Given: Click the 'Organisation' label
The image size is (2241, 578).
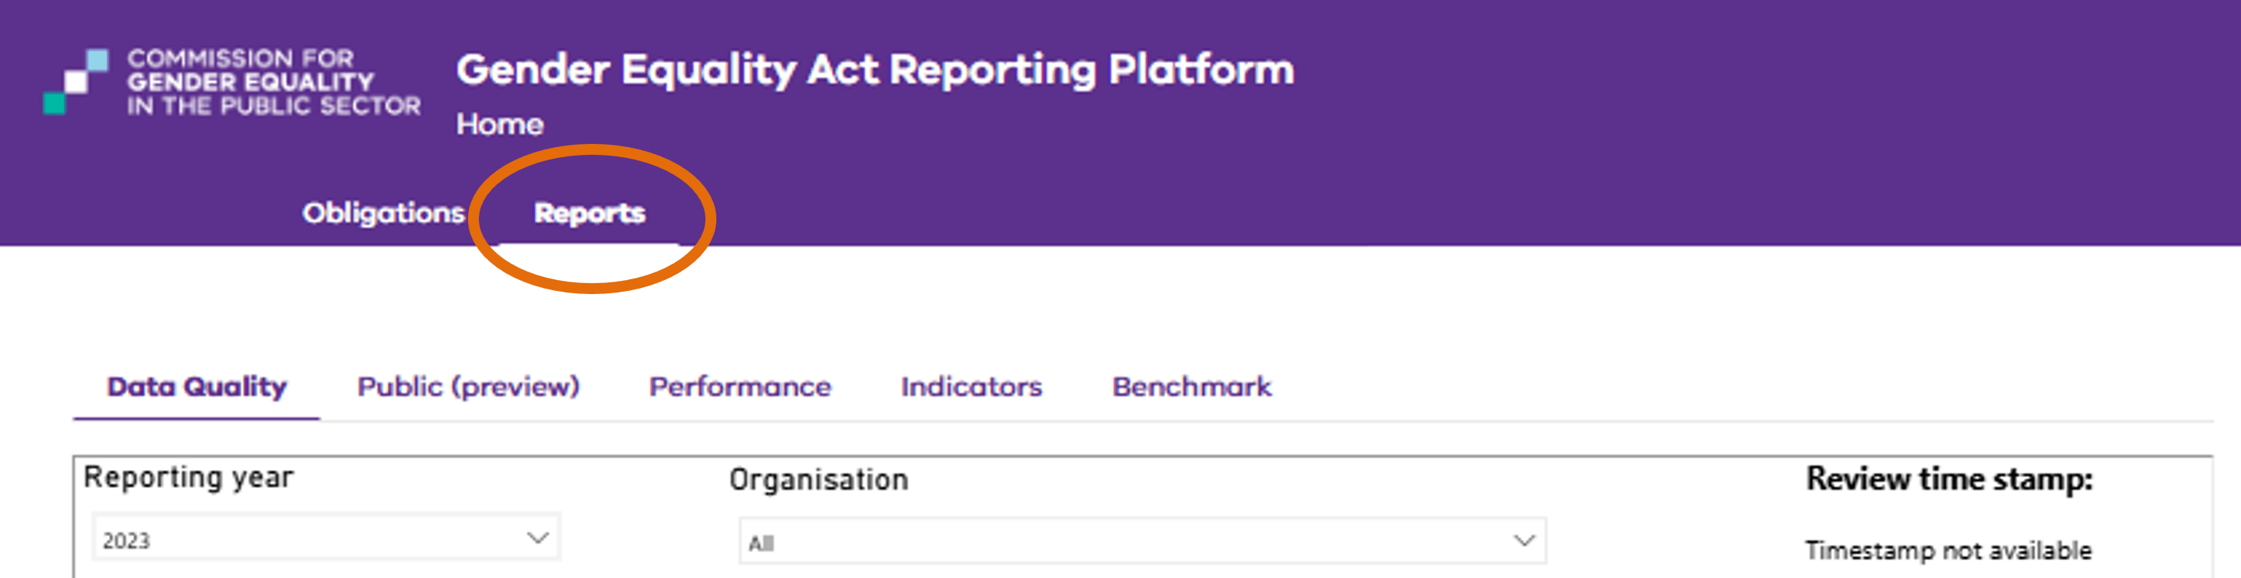Looking at the screenshot, I should click(818, 480).
